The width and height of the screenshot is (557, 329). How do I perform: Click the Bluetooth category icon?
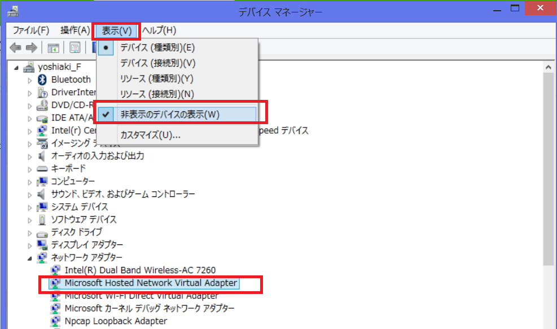[42, 80]
